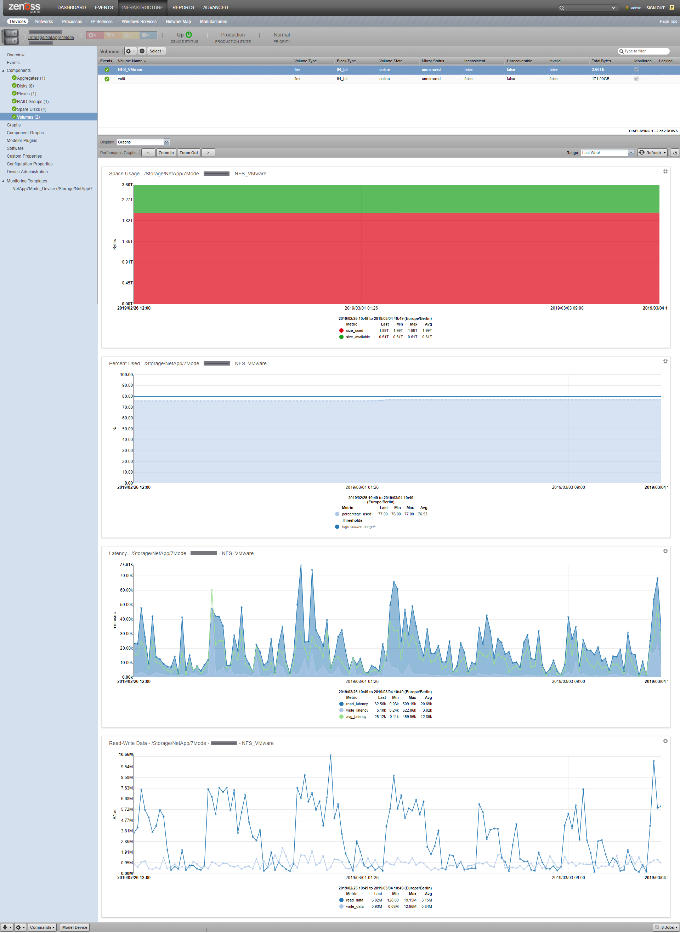680x933 pixels.
Task: Click the delete volume minus icon
Action: 142,51
